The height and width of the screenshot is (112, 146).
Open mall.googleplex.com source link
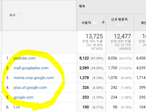(31, 68)
